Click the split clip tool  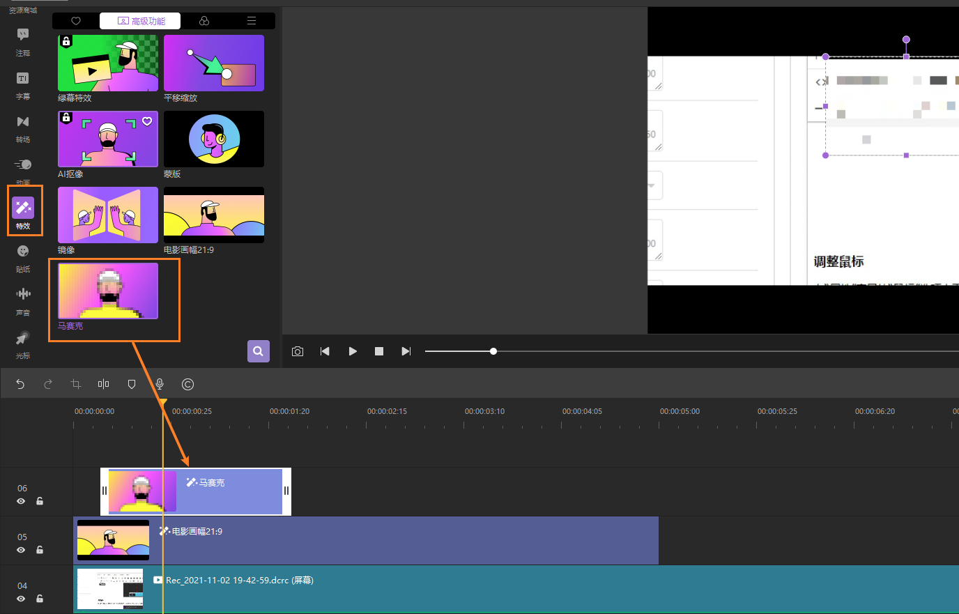pyautogui.click(x=103, y=384)
